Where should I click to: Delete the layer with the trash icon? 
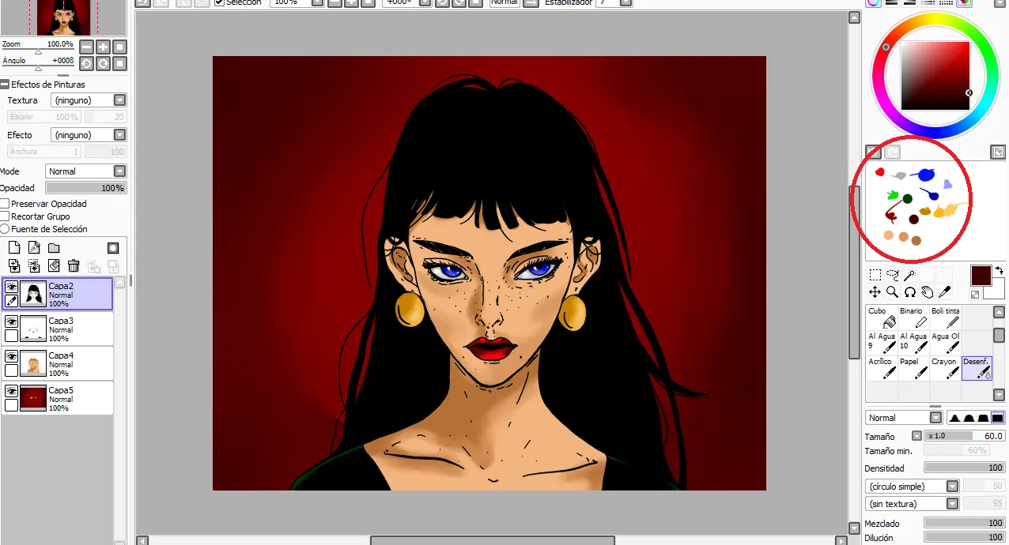pyautogui.click(x=74, y=266)
